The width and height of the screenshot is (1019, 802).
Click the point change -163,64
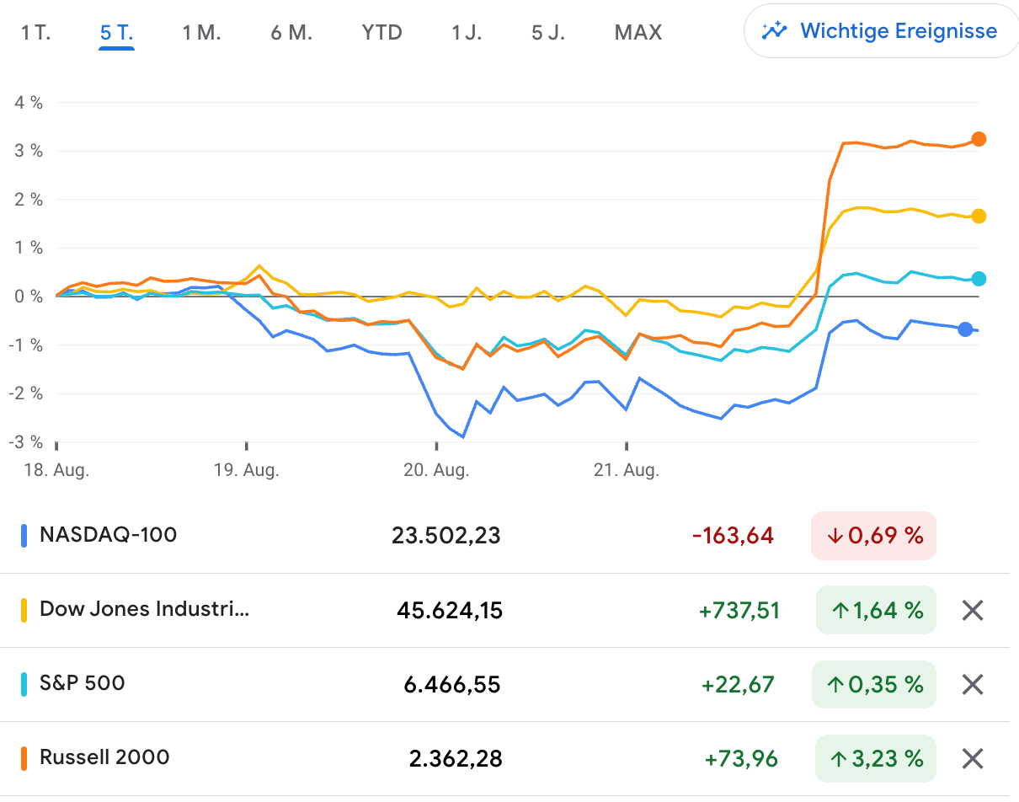click(733, 536)
